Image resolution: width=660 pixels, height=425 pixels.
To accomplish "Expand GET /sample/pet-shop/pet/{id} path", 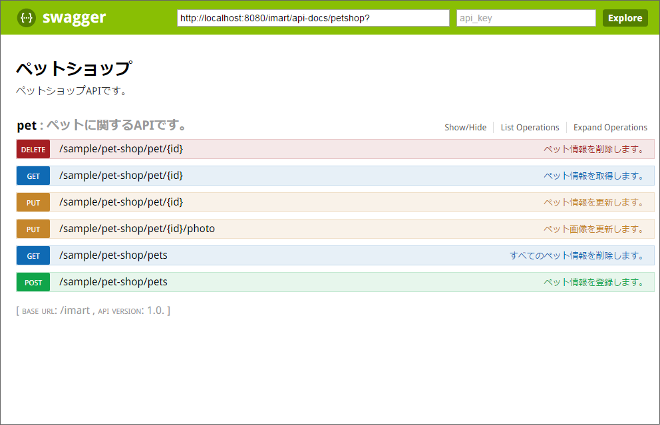I will click(121, 176).
